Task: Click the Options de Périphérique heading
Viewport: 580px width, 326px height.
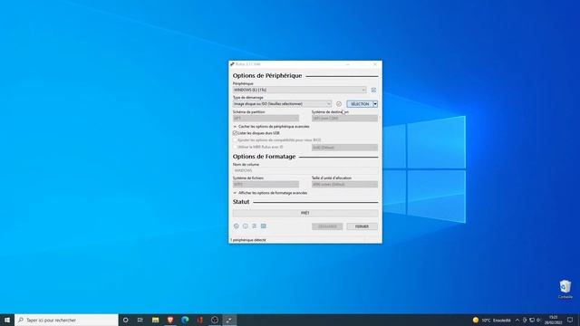Action: [267, 75]
